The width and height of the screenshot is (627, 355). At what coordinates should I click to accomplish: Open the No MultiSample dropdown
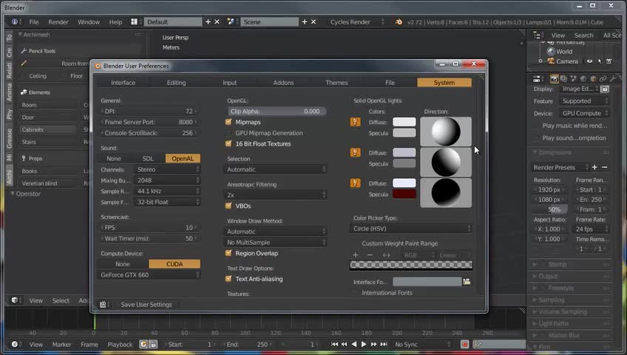tap(275, 243)
